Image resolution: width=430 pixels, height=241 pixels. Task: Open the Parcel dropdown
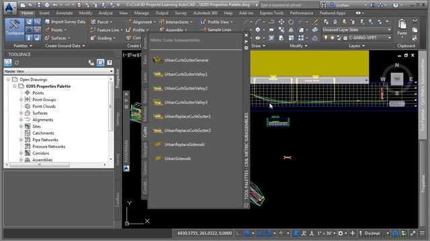coord(101,21)
